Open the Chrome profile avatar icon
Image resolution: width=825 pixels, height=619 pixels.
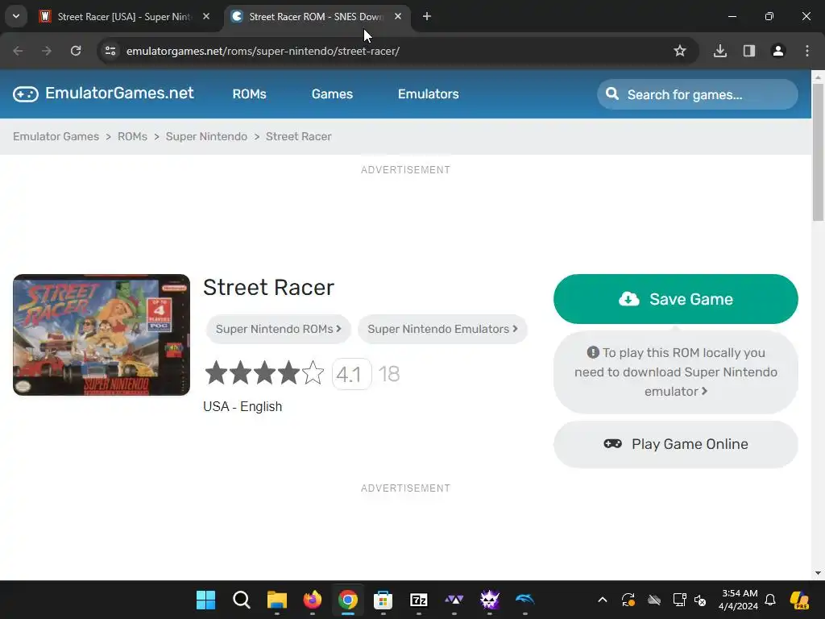(778, 51)
